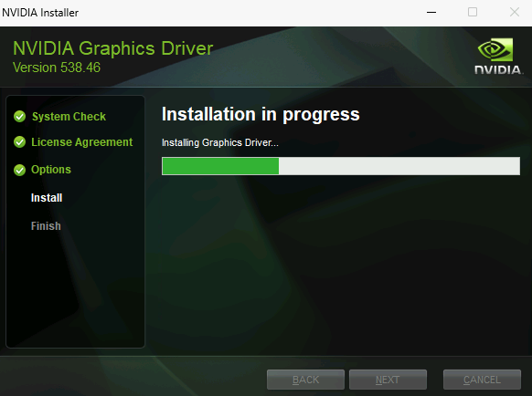Minimize the NVIDIA Installer window
The height and width of the screenshot is (396, 532).
click(x=431, y=13)
